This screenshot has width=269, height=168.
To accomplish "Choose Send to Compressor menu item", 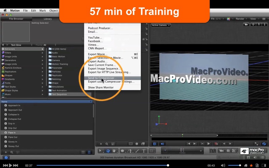I will pos(112,78).
